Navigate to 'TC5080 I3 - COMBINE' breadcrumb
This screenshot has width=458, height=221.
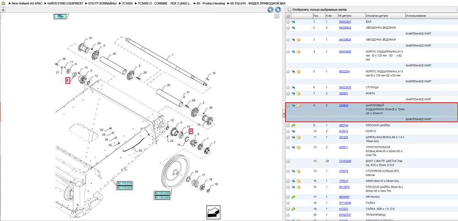click(165, 3)
